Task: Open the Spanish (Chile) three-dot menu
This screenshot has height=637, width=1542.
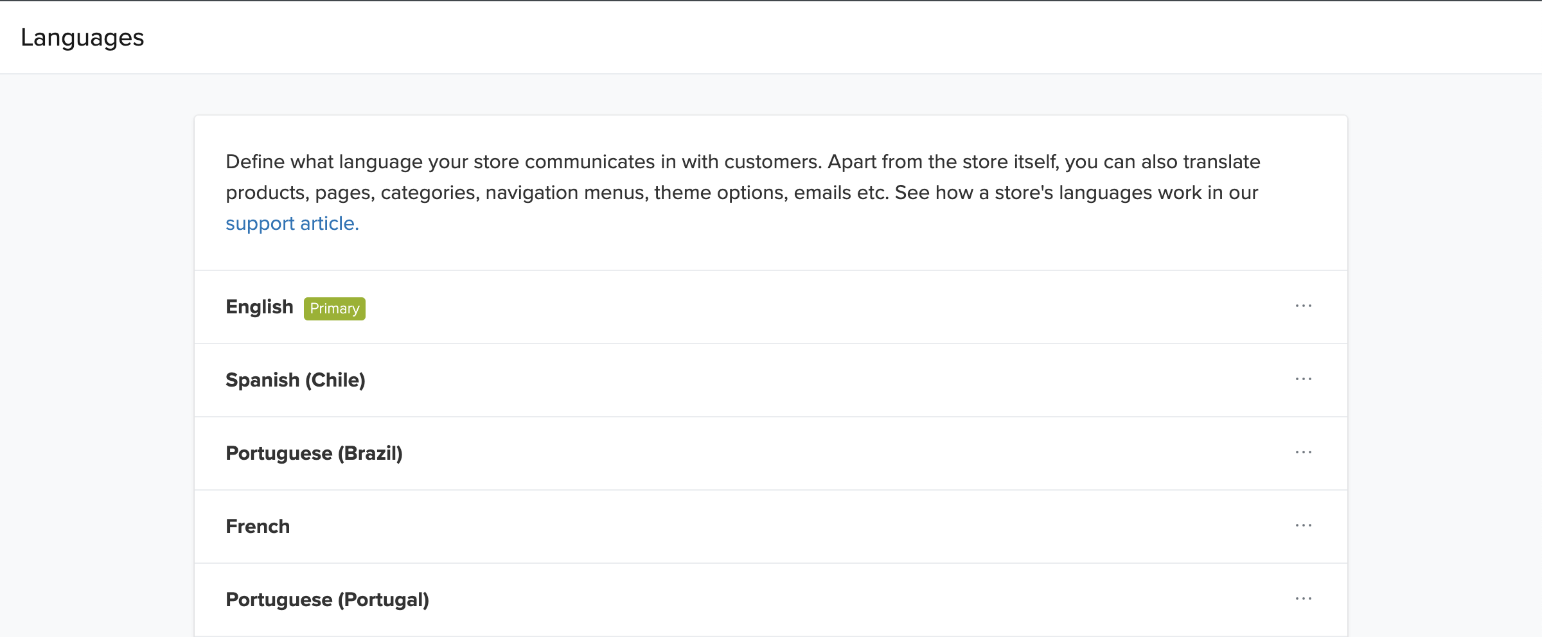Action: click(1303, 380)
